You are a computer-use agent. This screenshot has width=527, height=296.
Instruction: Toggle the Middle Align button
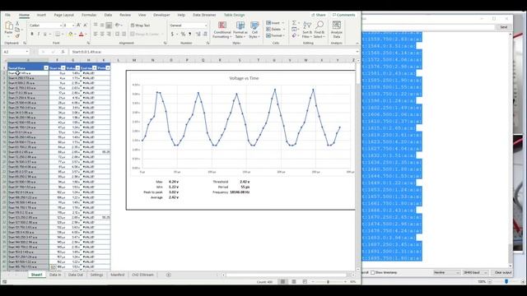coord(102,25)
